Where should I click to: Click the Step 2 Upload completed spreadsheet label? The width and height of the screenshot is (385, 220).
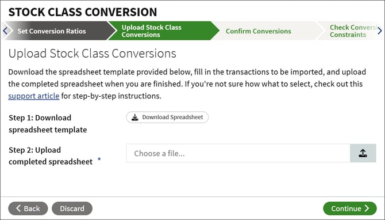click(x=51, y=155)
